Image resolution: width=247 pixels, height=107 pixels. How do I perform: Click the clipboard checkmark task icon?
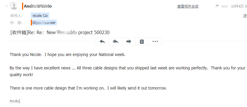(x=142, y=41)
